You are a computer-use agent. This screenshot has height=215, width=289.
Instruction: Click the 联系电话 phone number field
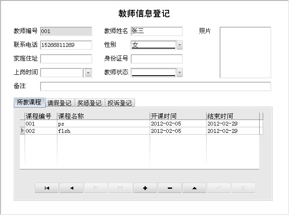(66, 45)
